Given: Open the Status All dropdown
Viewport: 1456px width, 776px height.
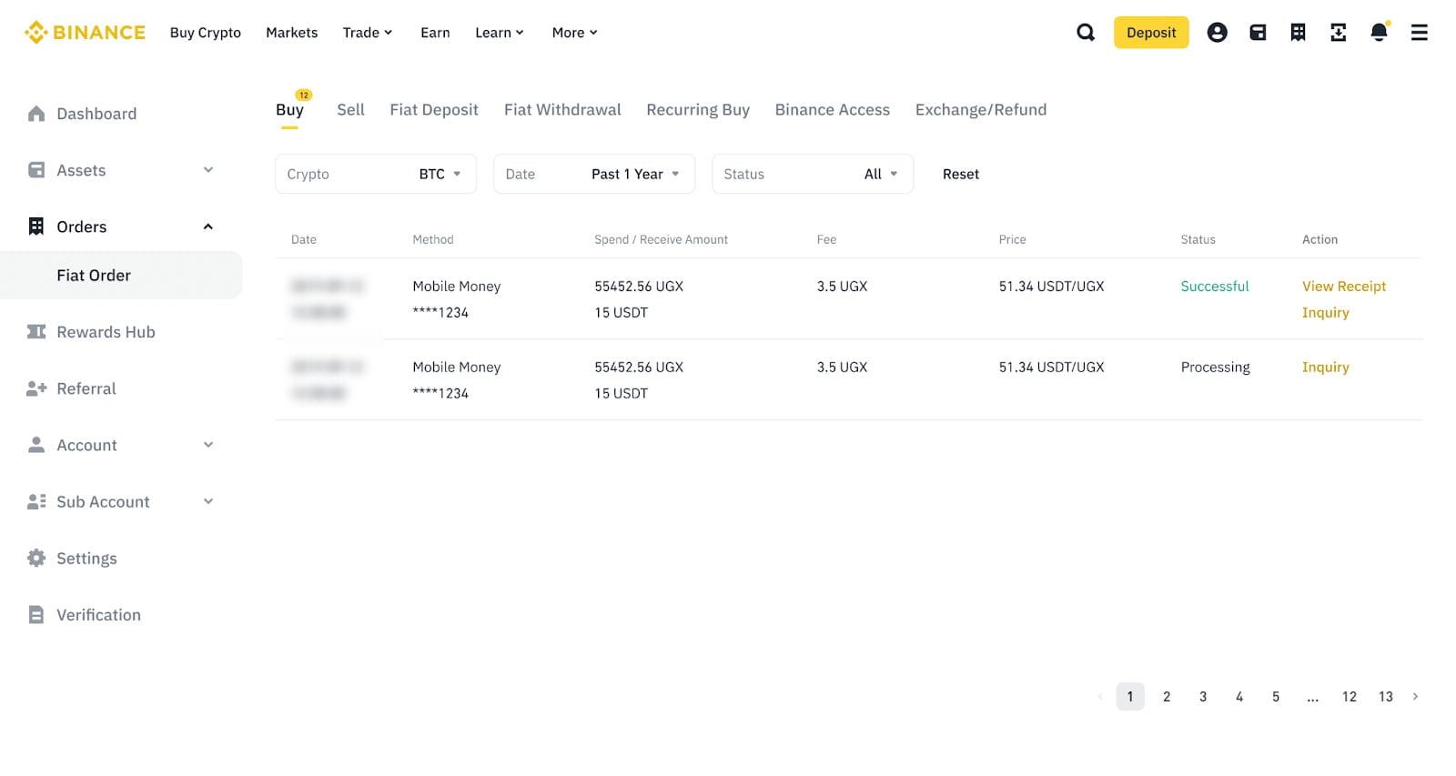Looking at the screenshot, I should coord(812,174).
